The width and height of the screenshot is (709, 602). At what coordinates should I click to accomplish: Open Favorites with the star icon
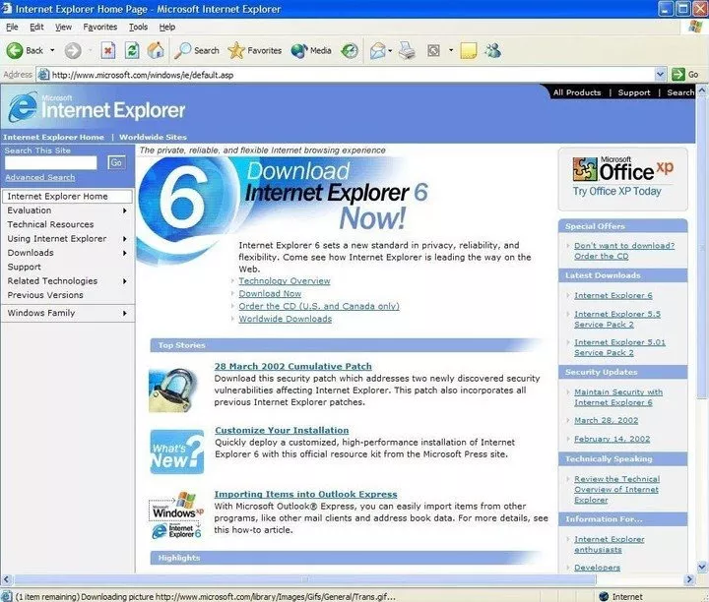[x=255, y=50]
